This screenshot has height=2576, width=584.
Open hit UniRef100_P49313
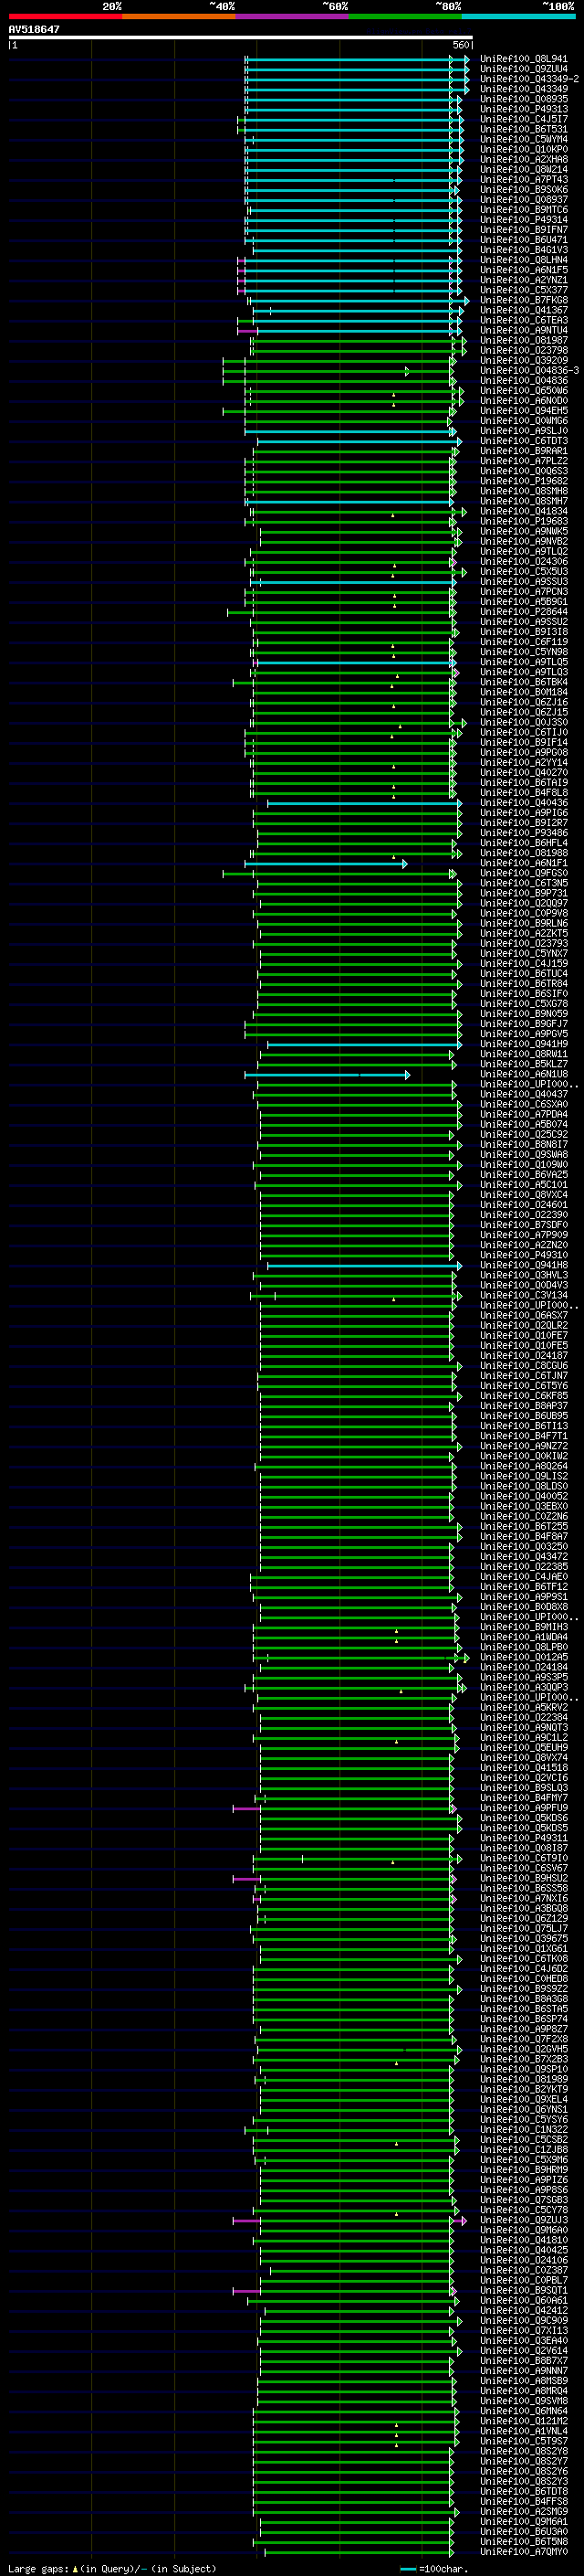point(524,109)
